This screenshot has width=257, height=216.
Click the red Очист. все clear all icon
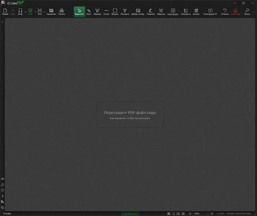[236, 12]
